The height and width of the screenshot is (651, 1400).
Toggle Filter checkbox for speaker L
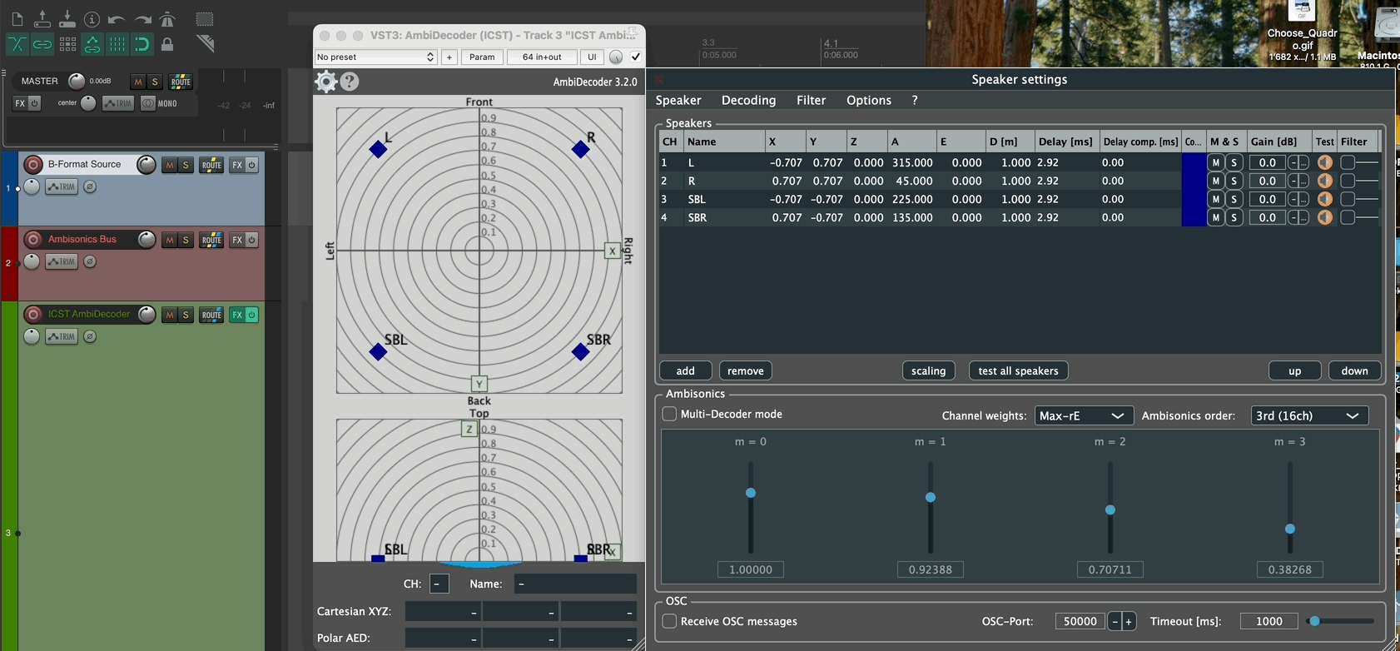[x=1348, y=162]
